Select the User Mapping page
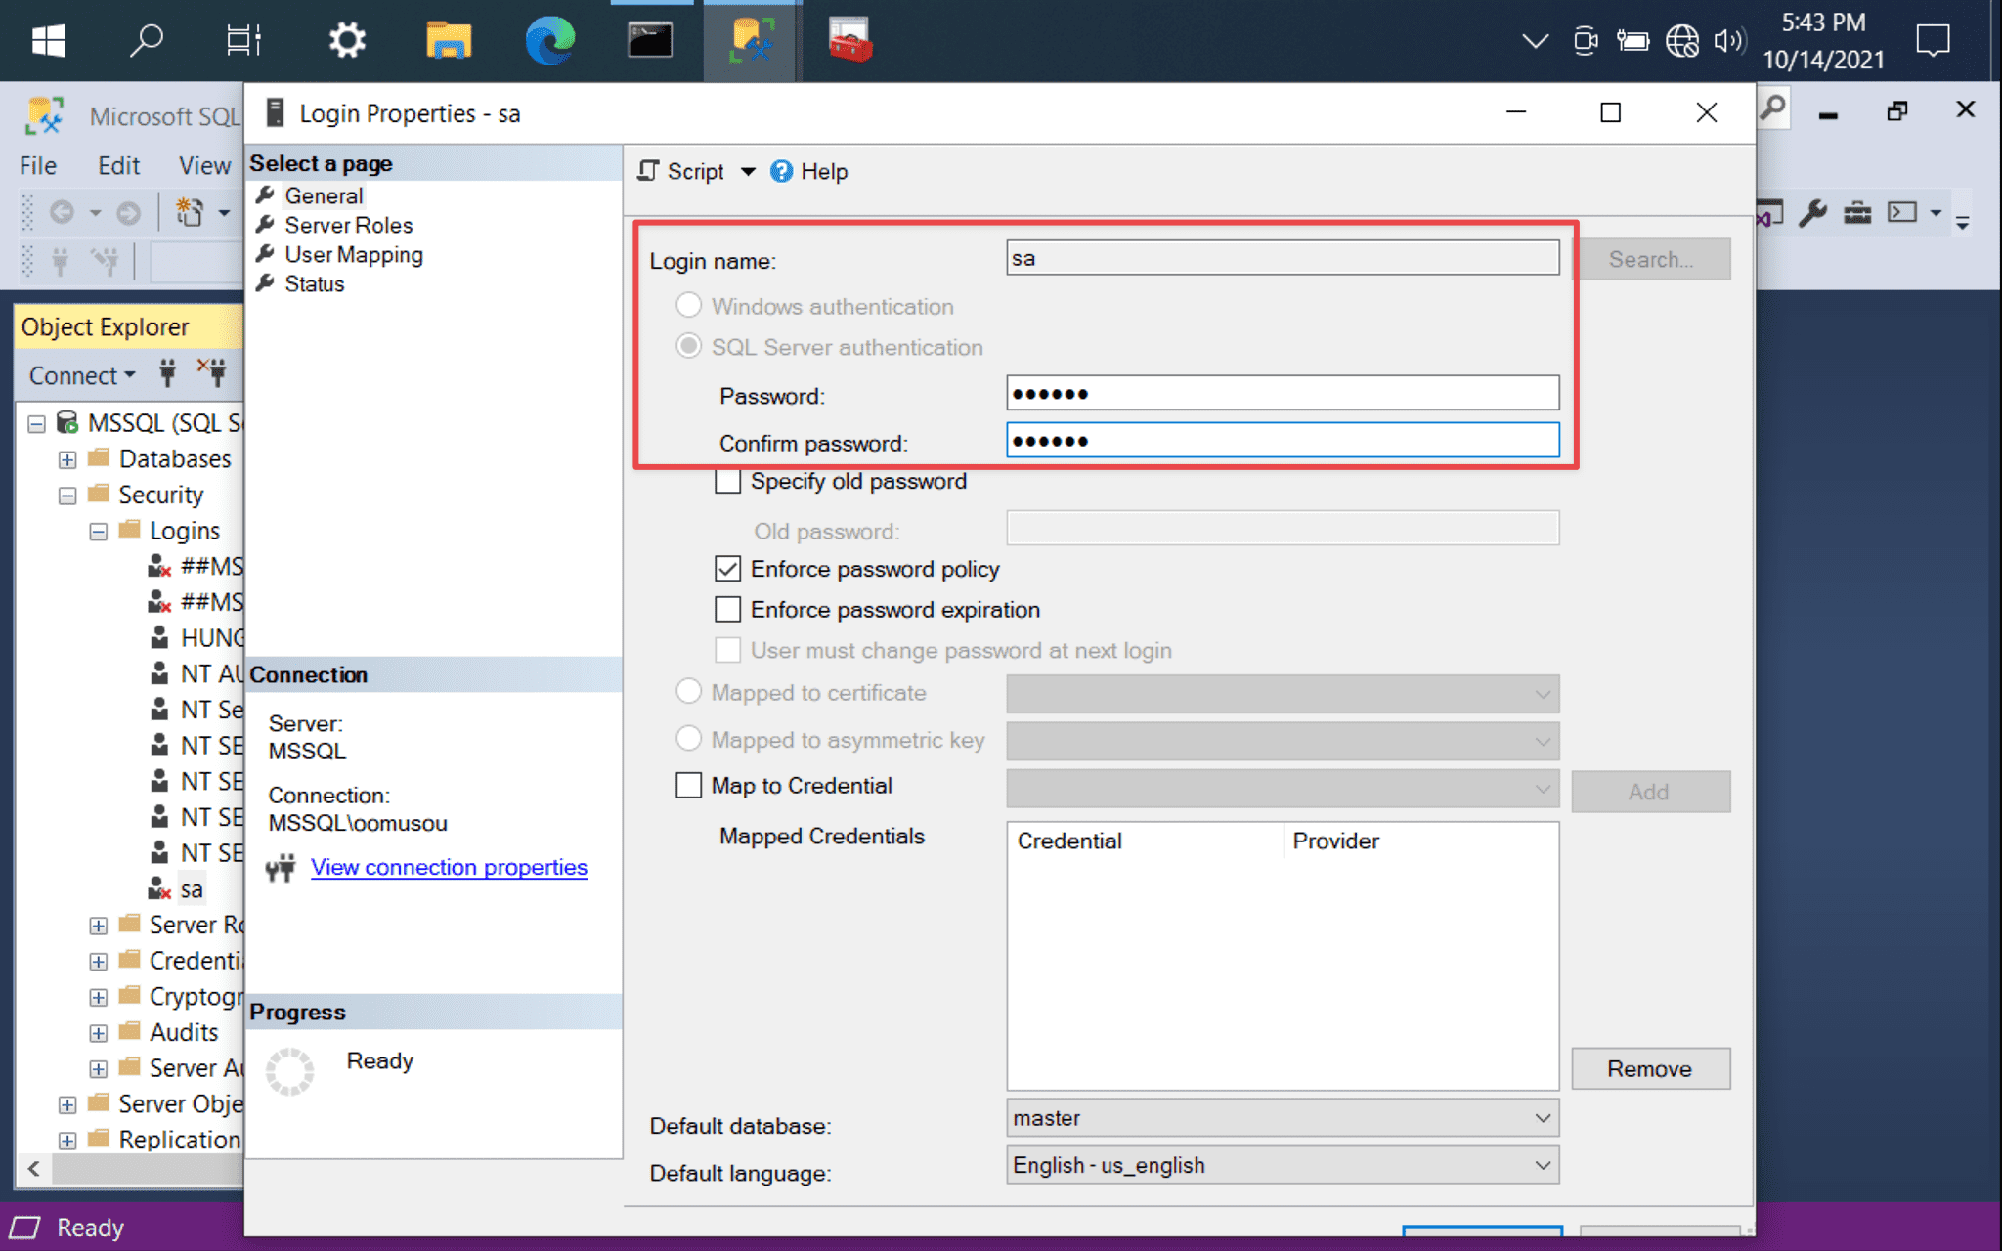The width and height of the screenshot is (2002, 1251). click(354, 254)
